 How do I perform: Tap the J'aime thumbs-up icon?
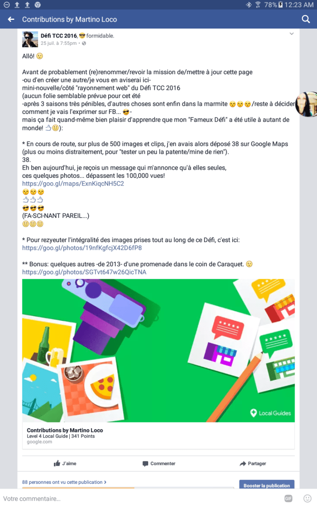tap(57, 464)
